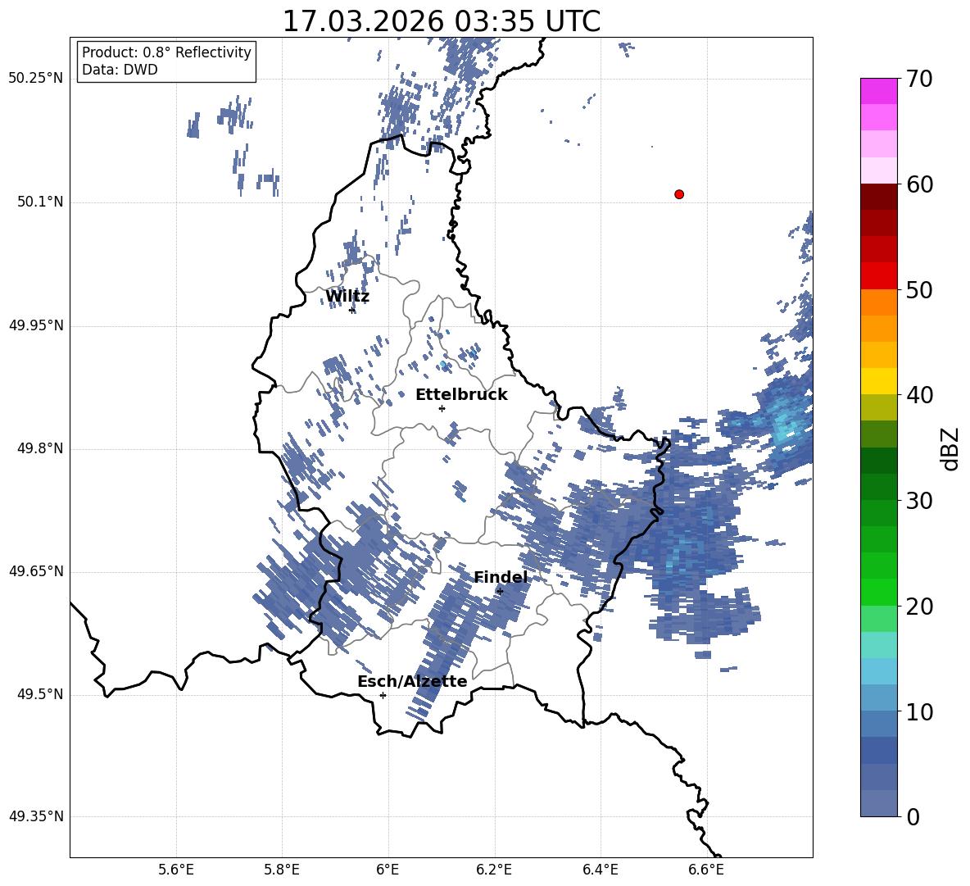Click the red radar location dot
Screen dimensions: 970x886
(x=679, y=194)
